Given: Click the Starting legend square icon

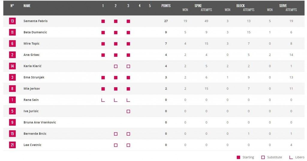Looking at the screenshot, I should click(238, 157).
